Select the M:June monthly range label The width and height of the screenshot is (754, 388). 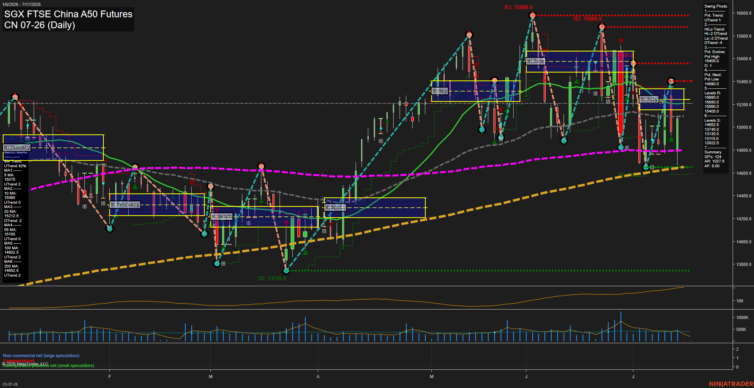coord(536,61)
